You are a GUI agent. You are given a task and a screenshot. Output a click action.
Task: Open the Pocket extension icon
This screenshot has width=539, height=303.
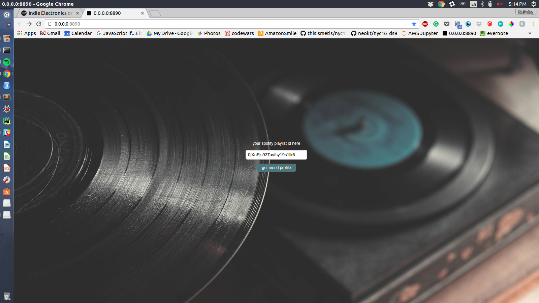(x=447, y=24)
